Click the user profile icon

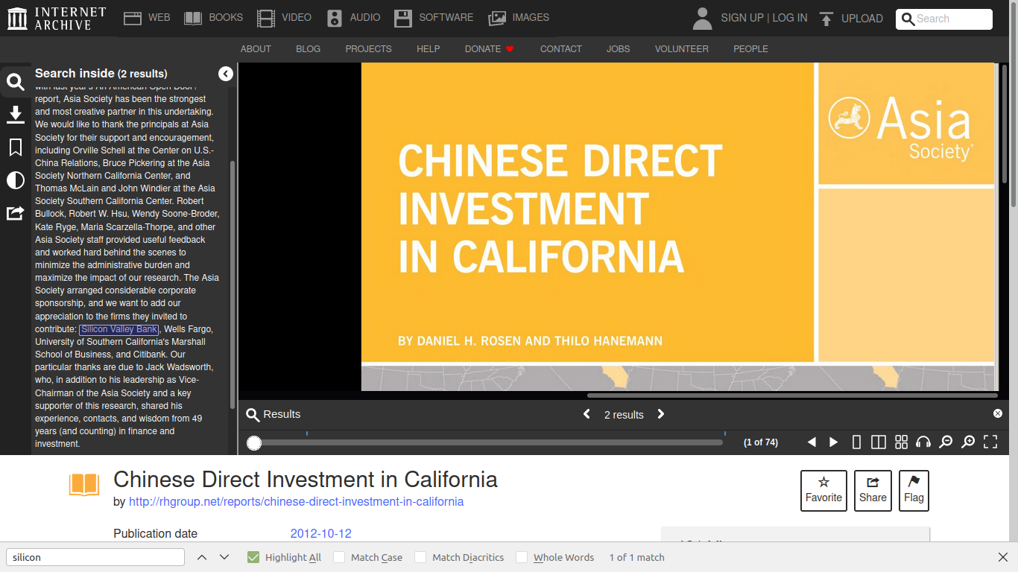[702, 19]
